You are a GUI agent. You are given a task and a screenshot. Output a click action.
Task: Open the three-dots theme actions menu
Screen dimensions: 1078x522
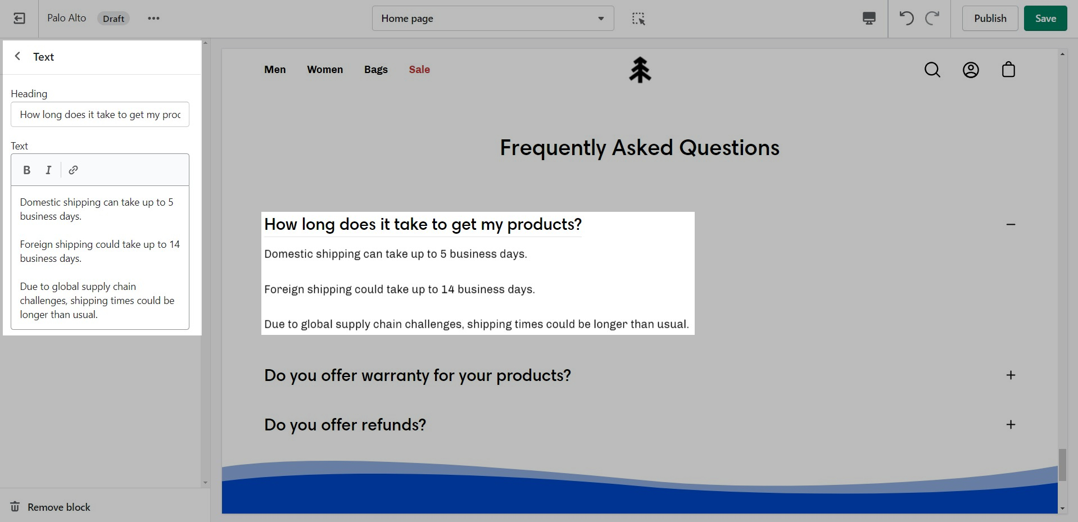click(x=153, y=19)
